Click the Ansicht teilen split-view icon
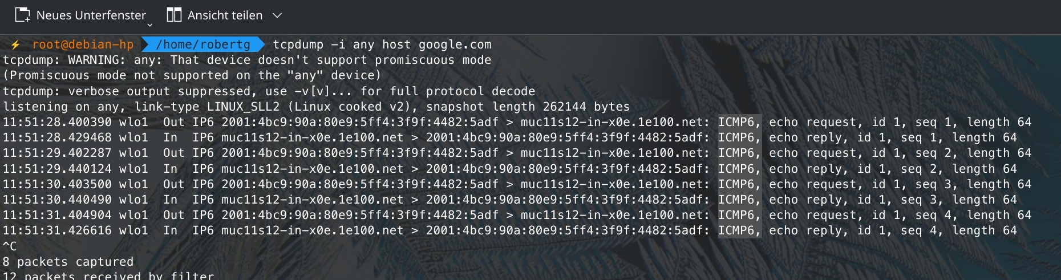 174,15
